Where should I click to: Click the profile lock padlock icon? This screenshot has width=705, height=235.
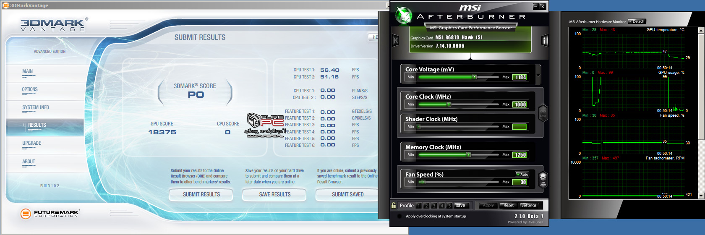pos(394,205)
